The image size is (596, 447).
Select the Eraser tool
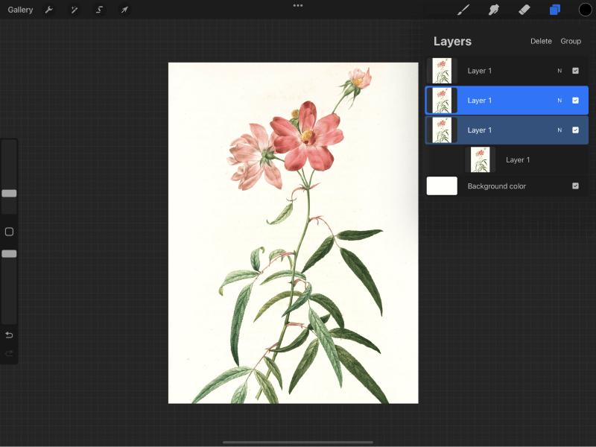524,10
